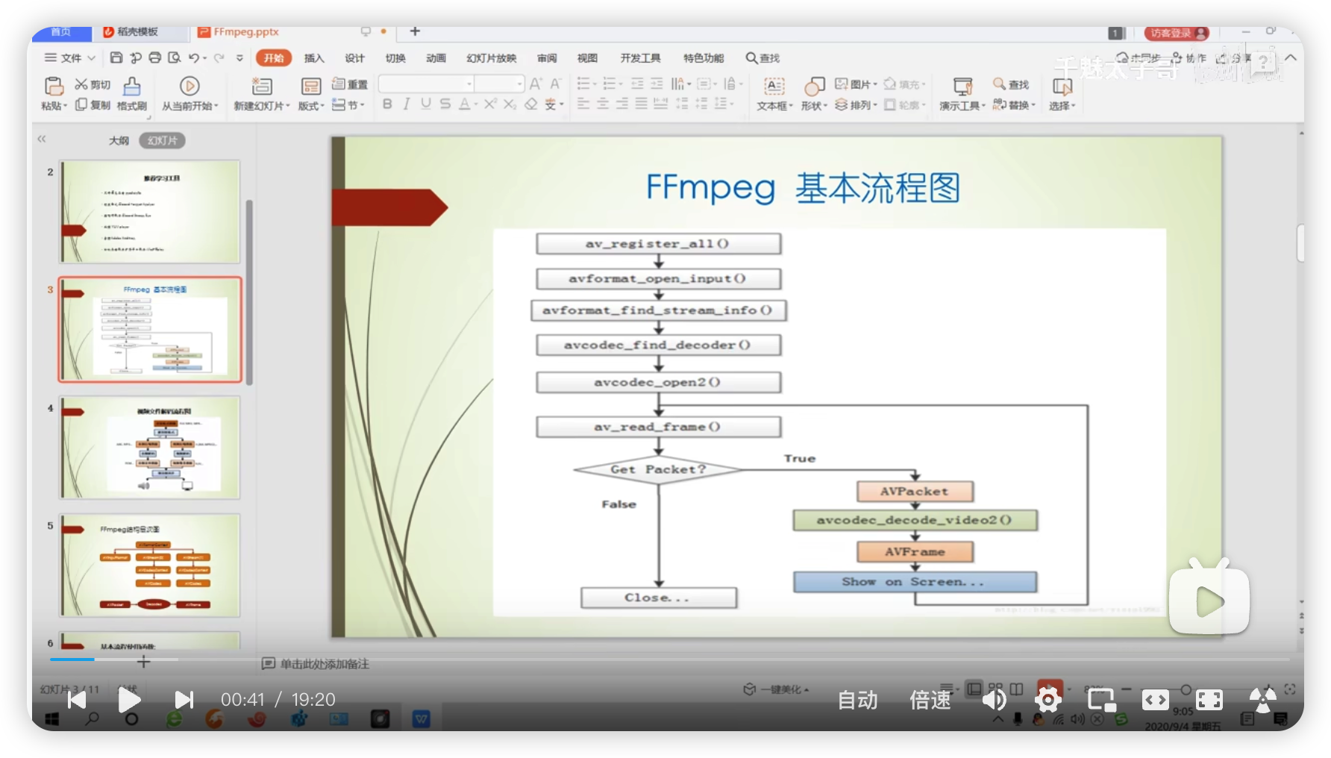Click the 剪切 cut button

coord(93,84)
